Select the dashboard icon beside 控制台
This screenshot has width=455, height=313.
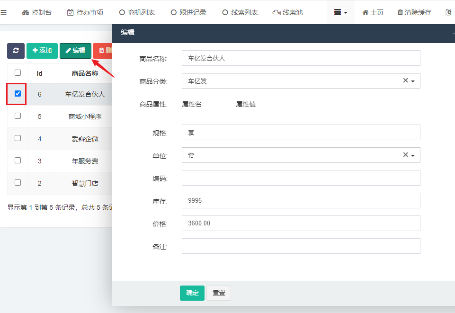26,12
